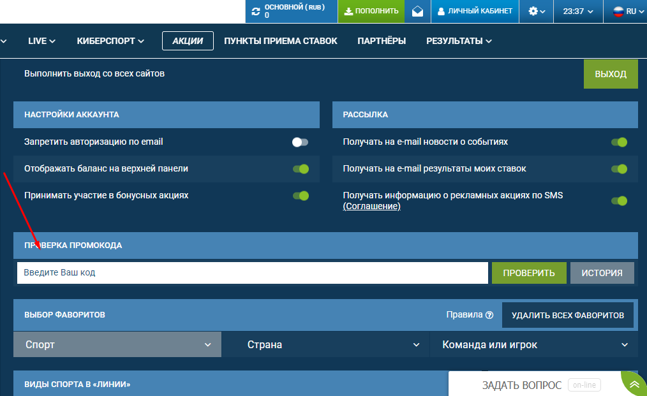Viewport: 647px width, 396px height.
Task: Open the Результаты menu
Action: point(459,41)
